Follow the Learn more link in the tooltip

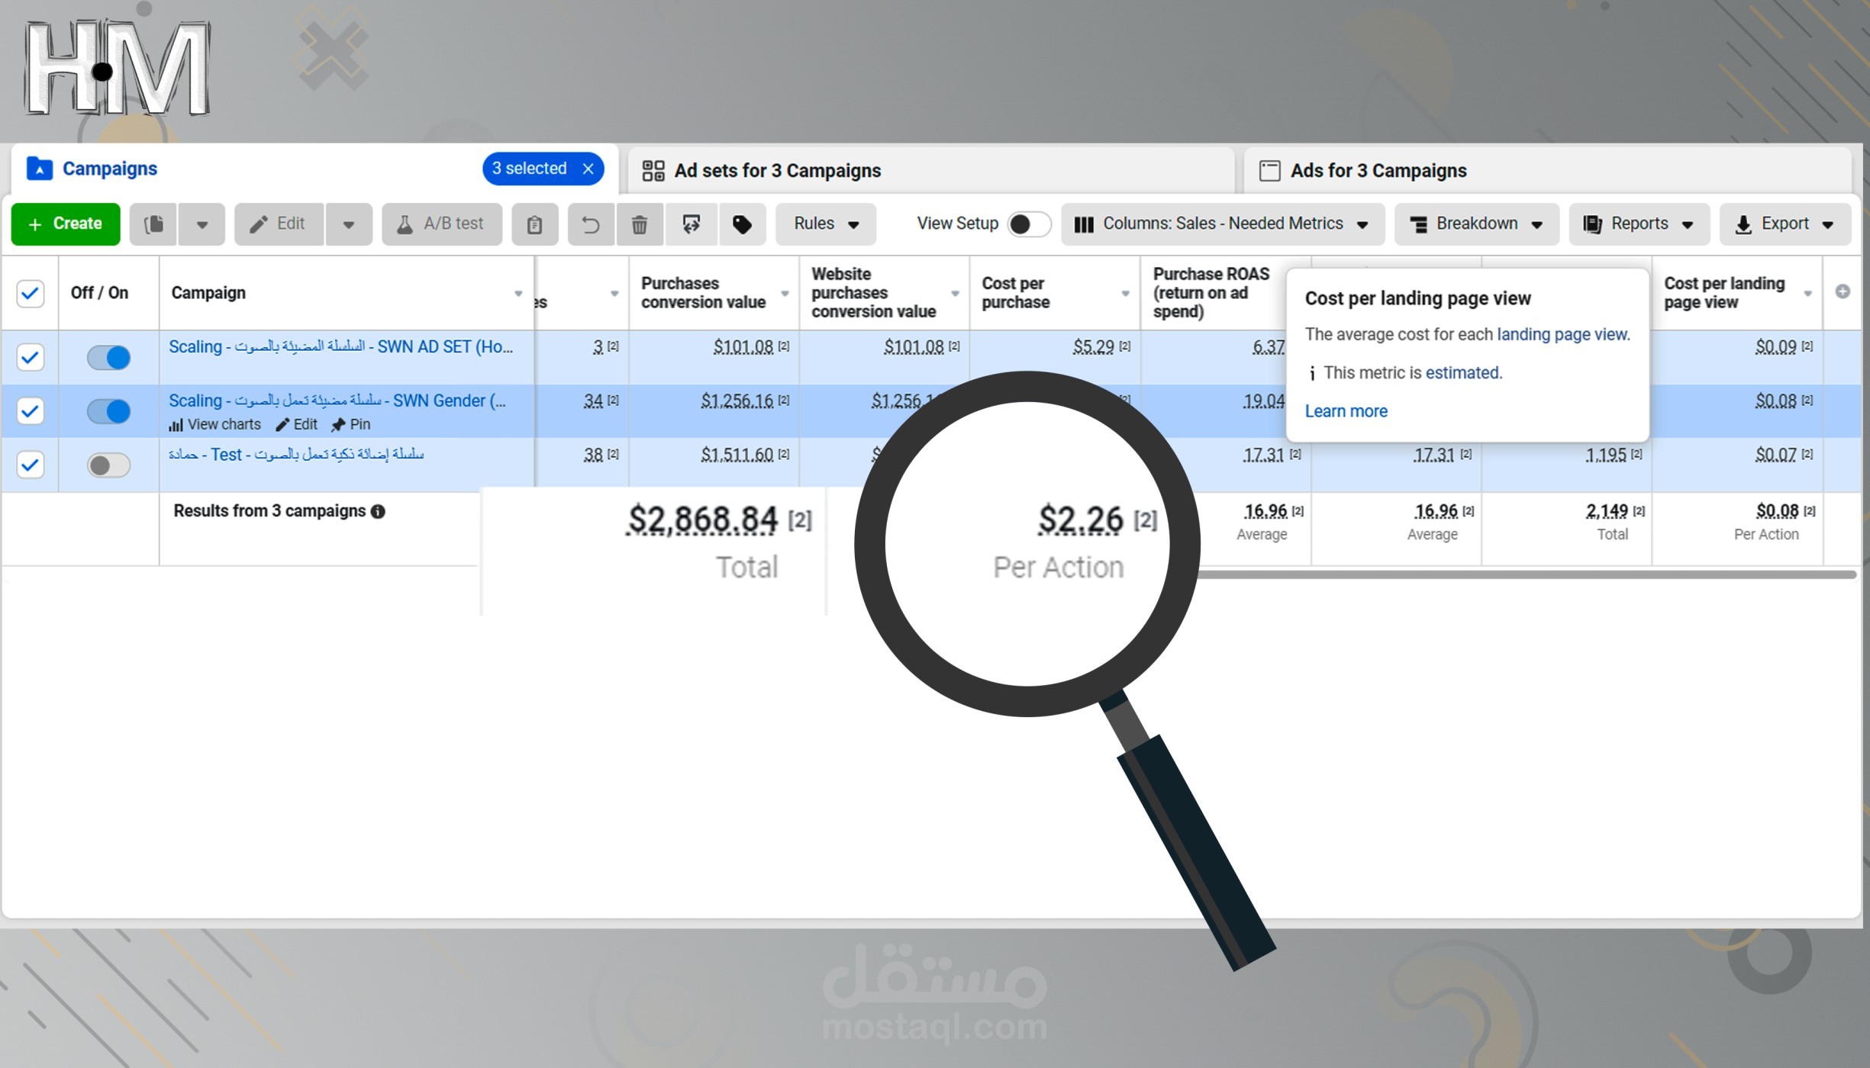[1346, 411]
